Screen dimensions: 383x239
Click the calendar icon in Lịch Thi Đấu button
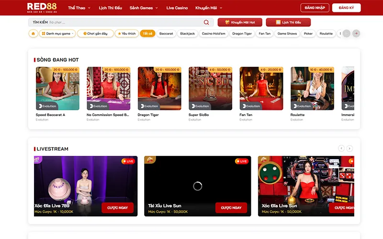coord(278,22)
